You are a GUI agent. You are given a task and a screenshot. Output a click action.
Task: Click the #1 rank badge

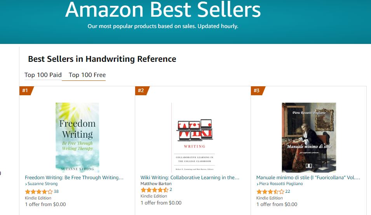(x=26, y=91)
